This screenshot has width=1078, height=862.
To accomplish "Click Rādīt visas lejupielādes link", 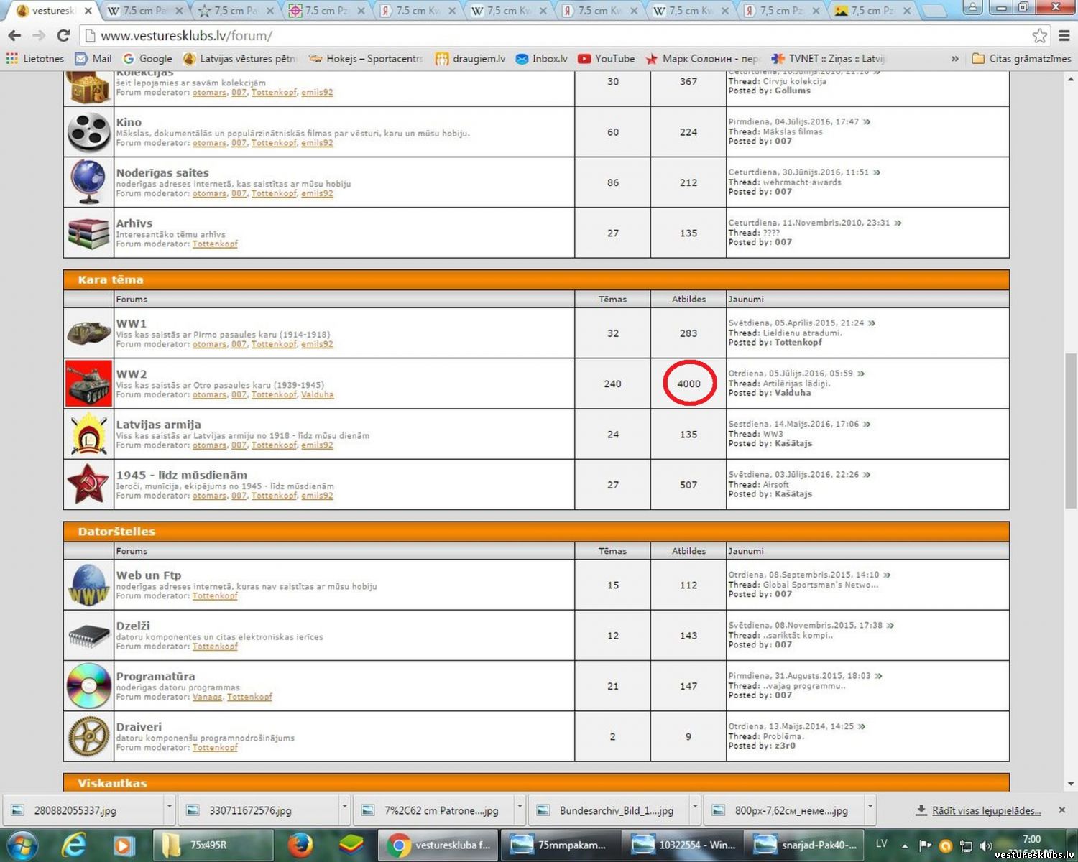I will (x=986, y=810).
